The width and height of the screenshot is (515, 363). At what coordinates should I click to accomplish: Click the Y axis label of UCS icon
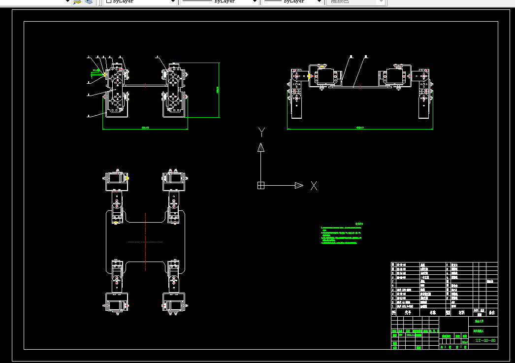click(261, 132)
